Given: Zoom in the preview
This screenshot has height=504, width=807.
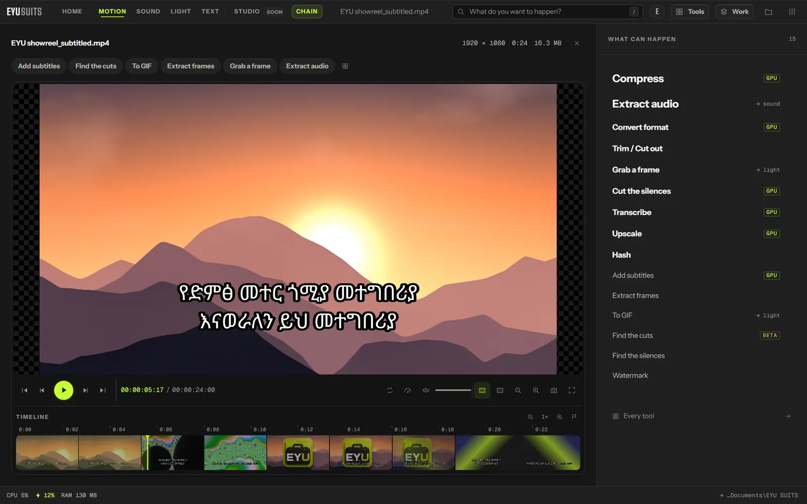Looking at the screenshot, I should pos(536,390).
